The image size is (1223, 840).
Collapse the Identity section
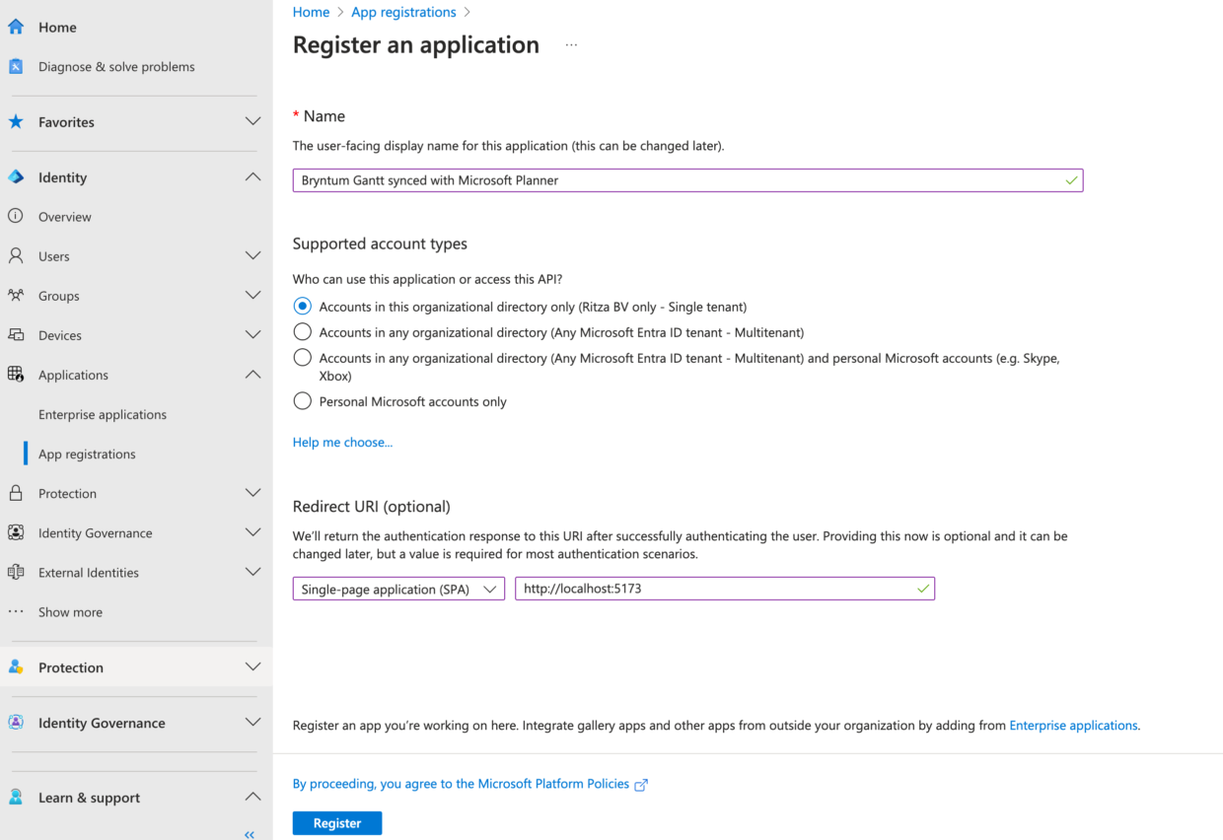pyautogui.click(x=253, y=176)
